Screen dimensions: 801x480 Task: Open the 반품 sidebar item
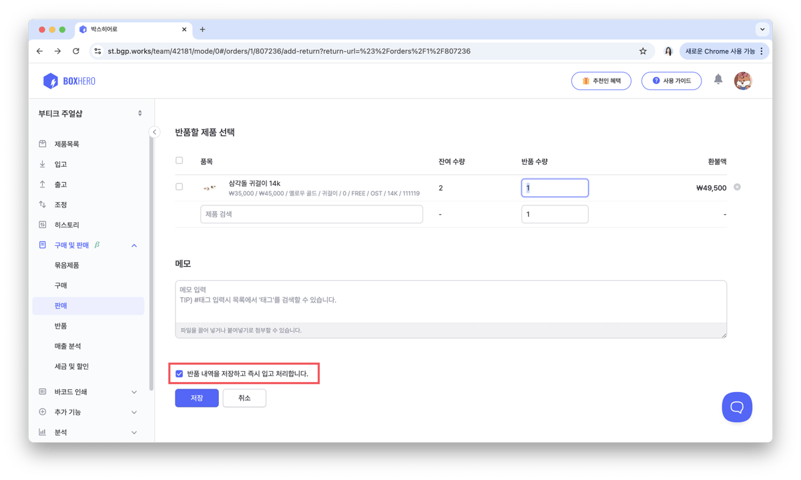(x=61, y=326)
